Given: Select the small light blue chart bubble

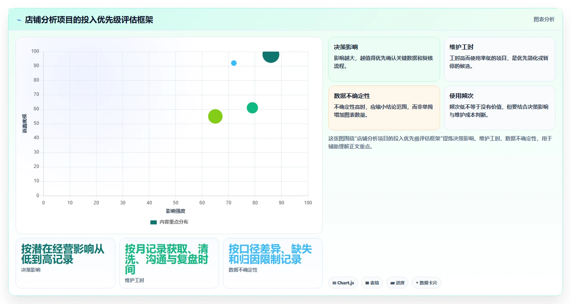Looking at the screenshot, I should coord(234,63).
